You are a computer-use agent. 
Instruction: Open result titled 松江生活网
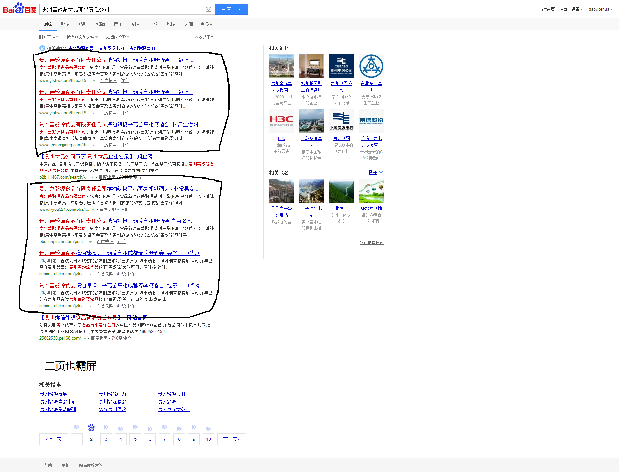(119, 124)
